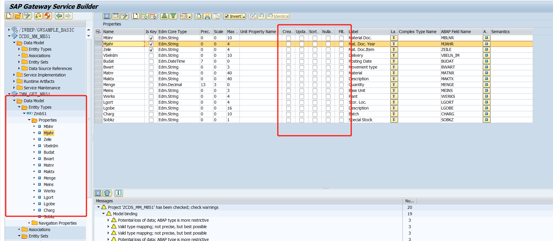Click the Copy icon in grid toolbar
The image size is (553, 241).
(x=199, y=16)
